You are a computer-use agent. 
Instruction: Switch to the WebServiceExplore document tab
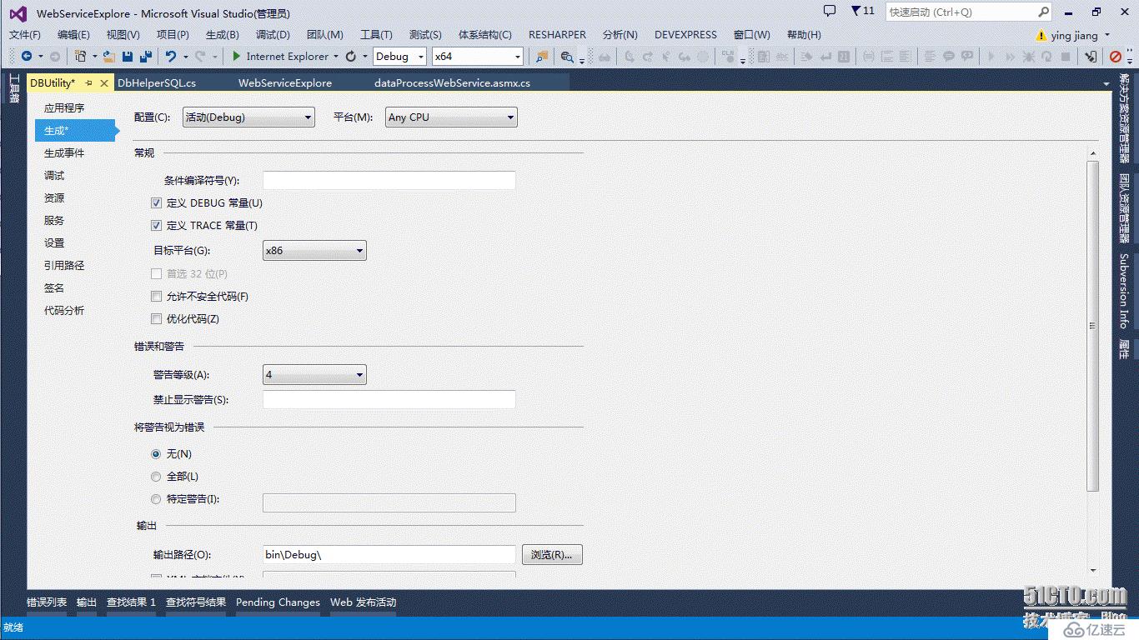click(x=285, y=82)
